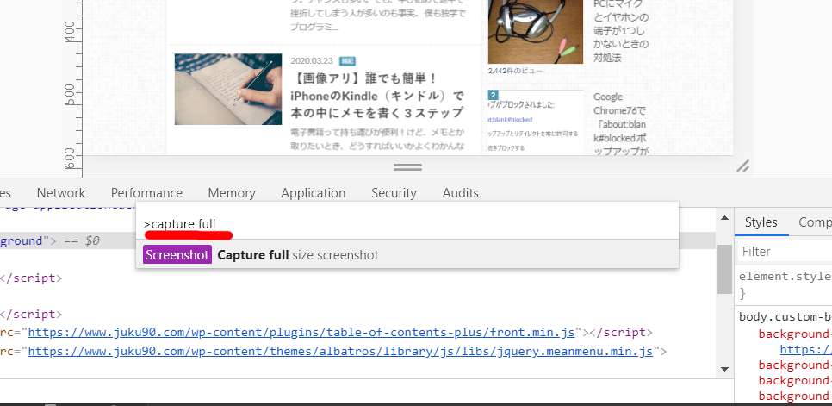Click the '2020.03.23' article date
832x406 pixels.
tap(312, 61)
